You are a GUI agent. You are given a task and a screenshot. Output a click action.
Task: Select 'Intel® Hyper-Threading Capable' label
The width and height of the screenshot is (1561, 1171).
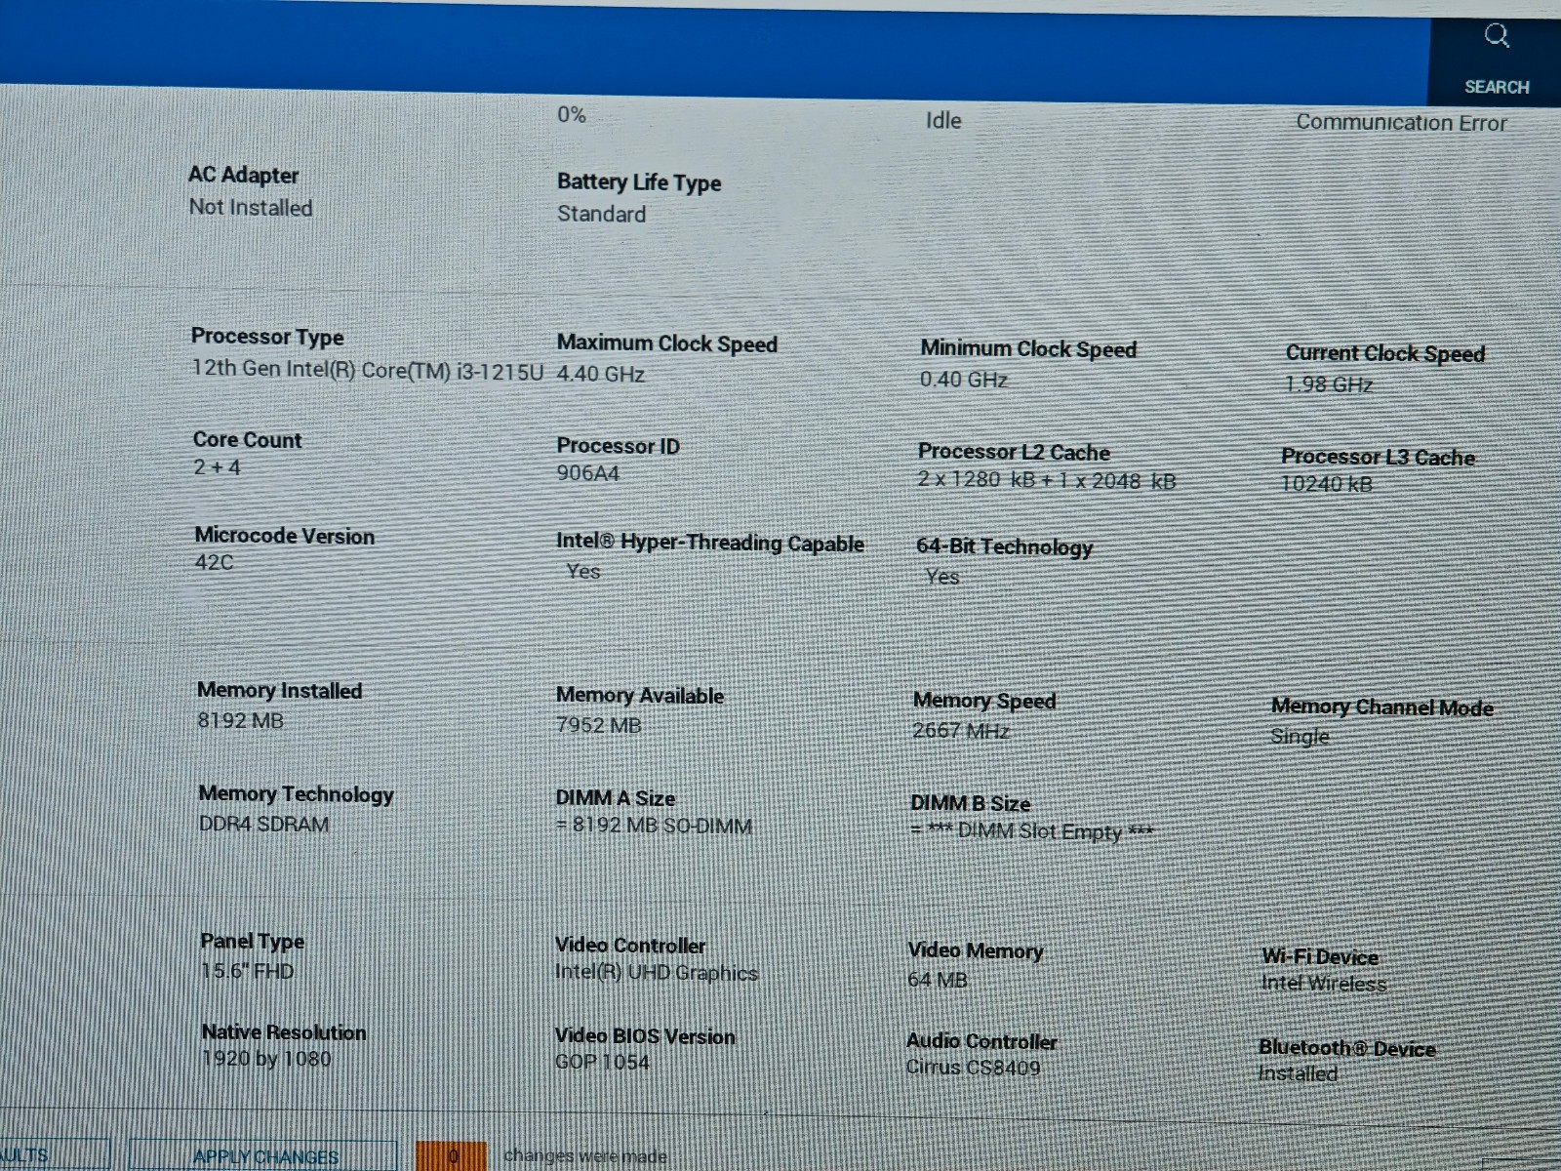pyautogui.click(x=710, y=543)
